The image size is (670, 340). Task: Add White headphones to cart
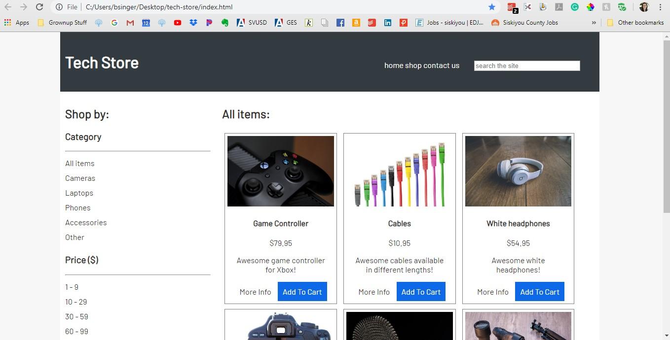pos(540,292)
